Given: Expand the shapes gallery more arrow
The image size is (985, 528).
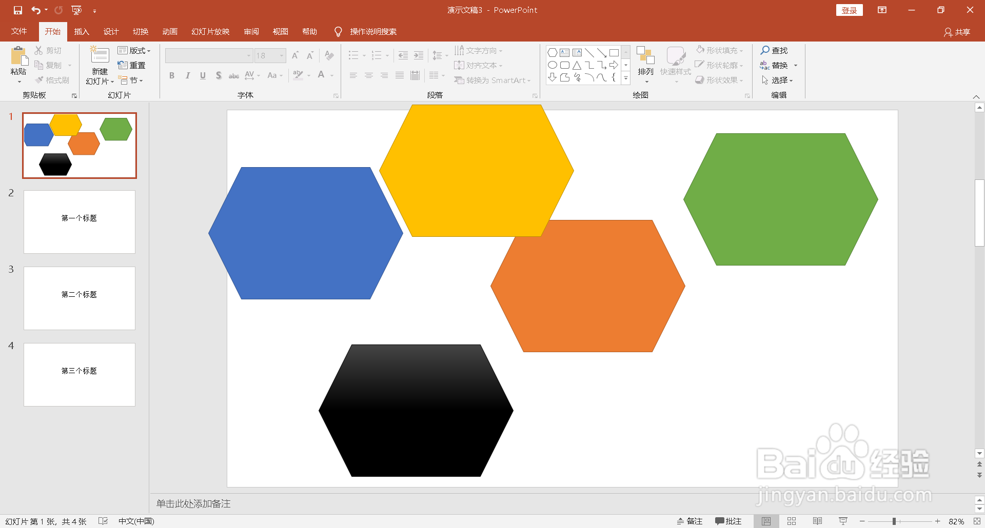Looking at the screenshot, I should [626, 78].
